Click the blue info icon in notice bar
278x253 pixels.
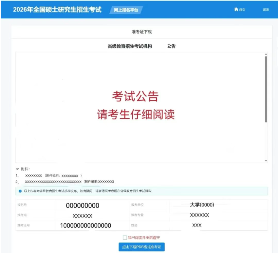coord(20,191)
